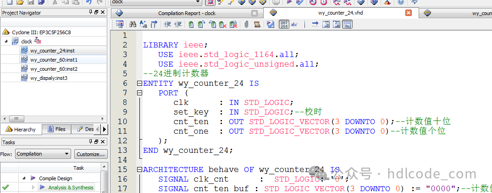
Task: Open the Hierarchy tab
Action: point(21,129)
